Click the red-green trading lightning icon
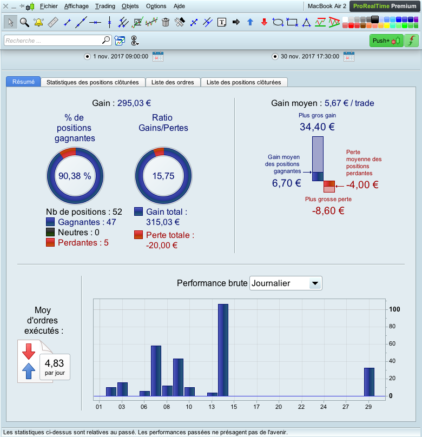 click(411, 41)
